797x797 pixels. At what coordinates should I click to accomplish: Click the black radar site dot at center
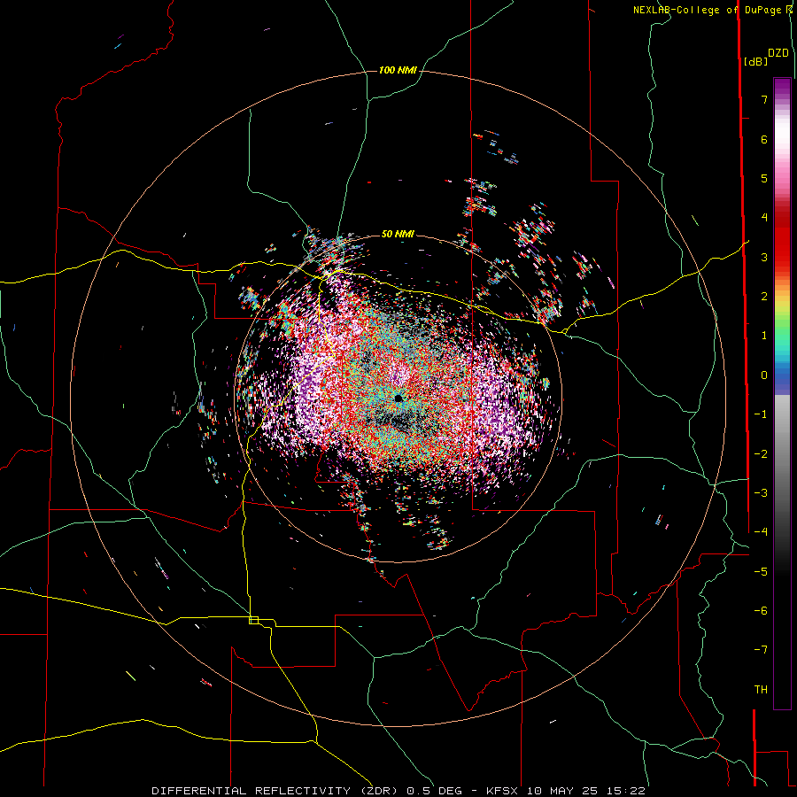[399, 398]
